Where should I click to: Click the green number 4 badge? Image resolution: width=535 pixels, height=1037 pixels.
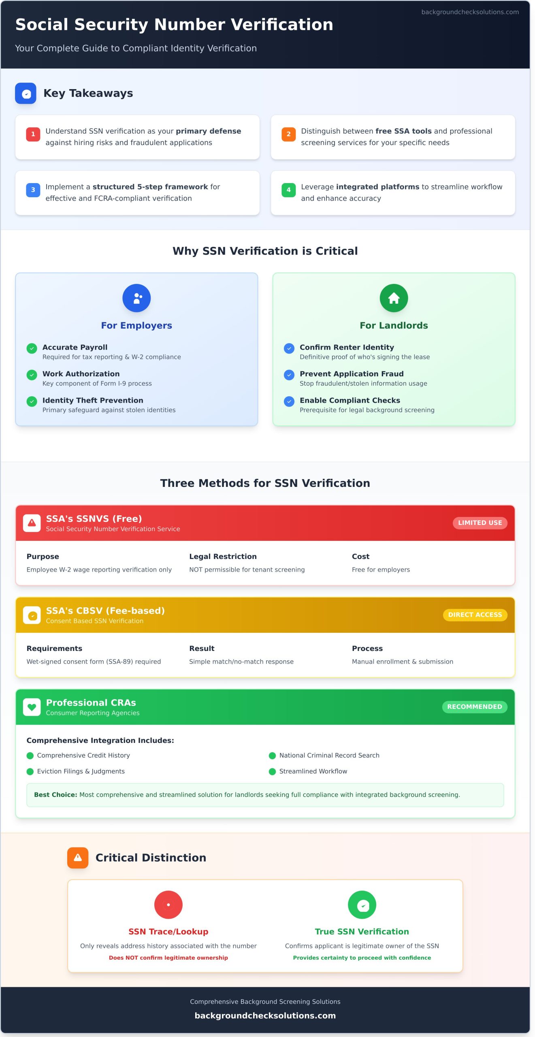(288, 190)
